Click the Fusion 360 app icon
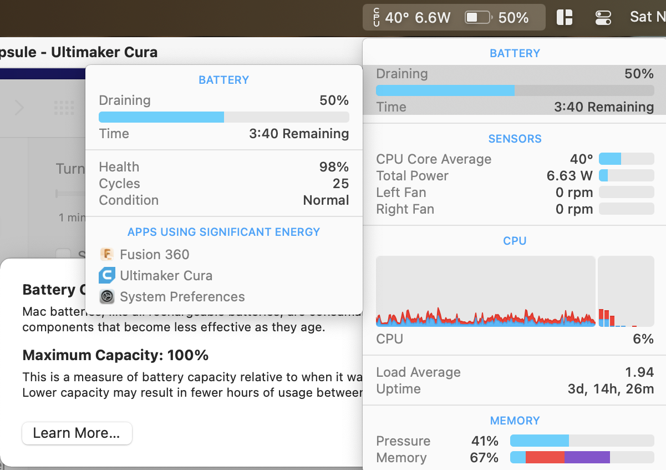666x470 pixels. pyautogui.click(x=107, y=255)
